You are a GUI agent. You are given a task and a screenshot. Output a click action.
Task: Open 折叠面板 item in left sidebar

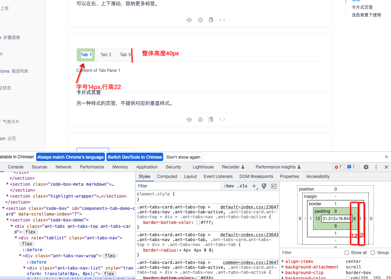tap(12, 38)
